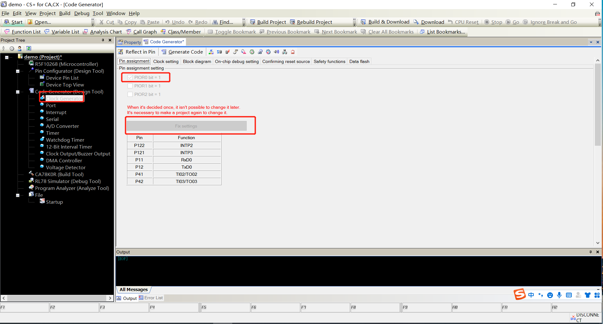Open the soft keyboard in IME bar
The image size is (603, 324).
coord(569,295)
